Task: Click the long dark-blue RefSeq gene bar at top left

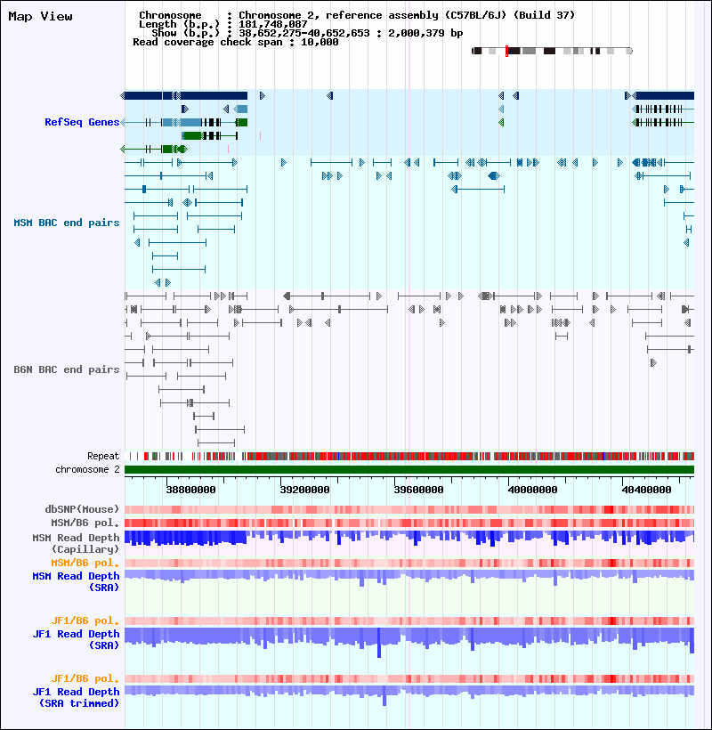Action: pos(184,96)
